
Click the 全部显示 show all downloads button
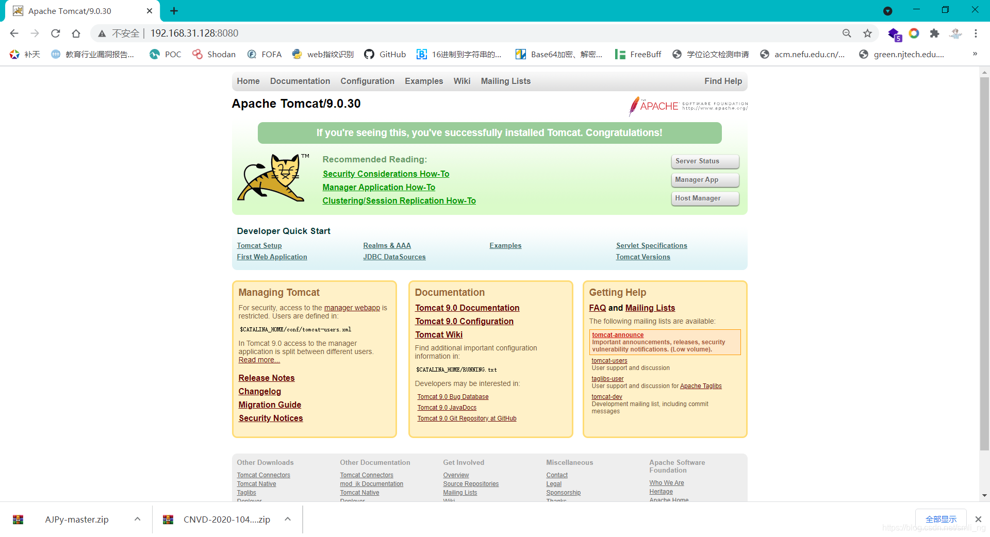click(941, 519)
